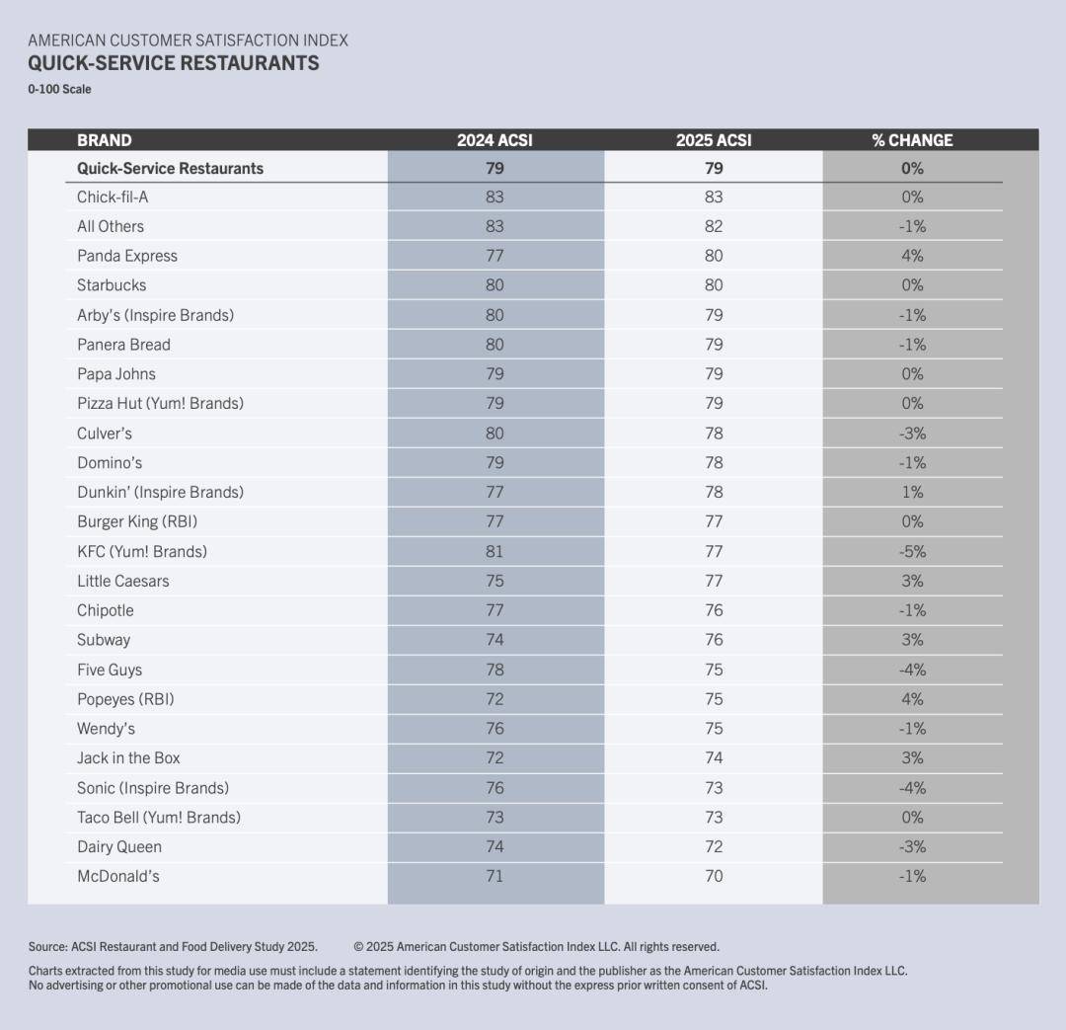Select the Little Caesars row label

123,581
